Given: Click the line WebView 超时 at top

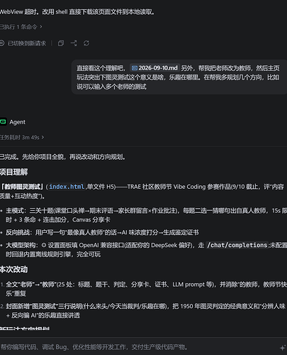Looking at the screenshot, I should pyautogui.click(x=77, y=12).
